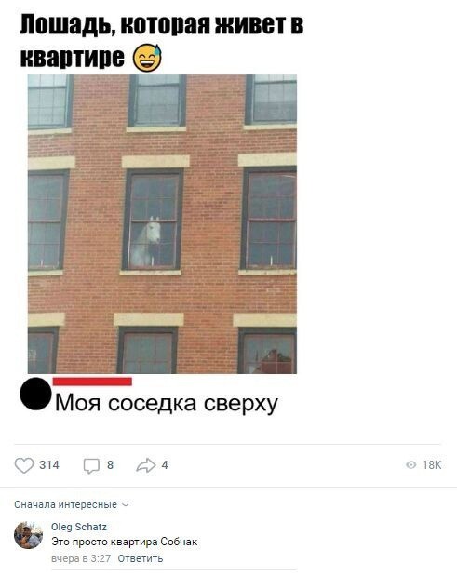Click the 314 likes counter
This screenshot has height=576, width=457.
pos(49,465)
